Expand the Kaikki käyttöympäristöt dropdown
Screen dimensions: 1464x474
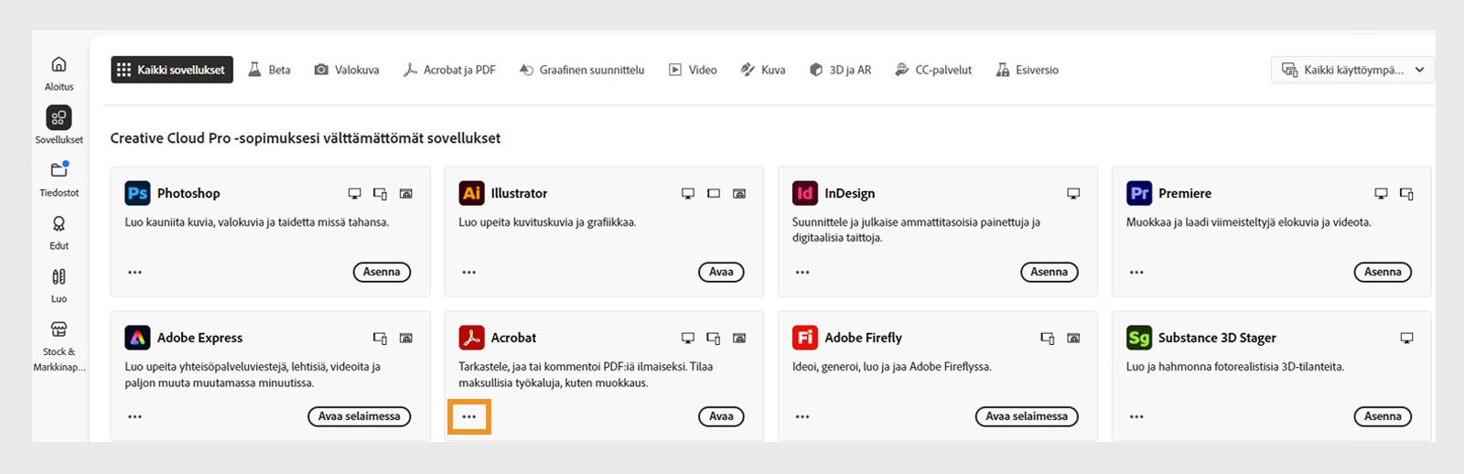(x=1352, y=70)
